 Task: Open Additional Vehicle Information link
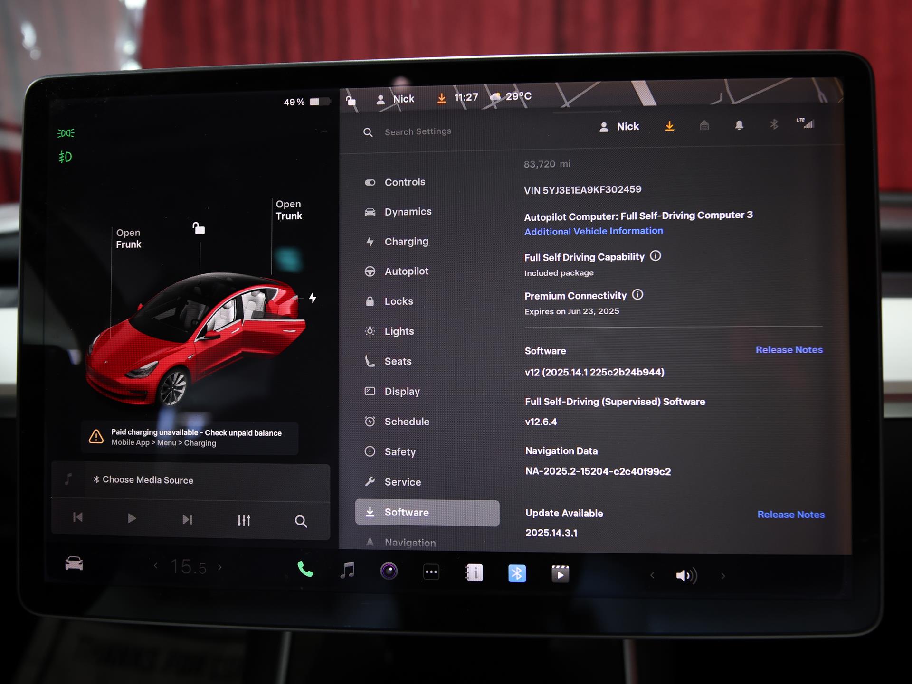coord(594,231)
